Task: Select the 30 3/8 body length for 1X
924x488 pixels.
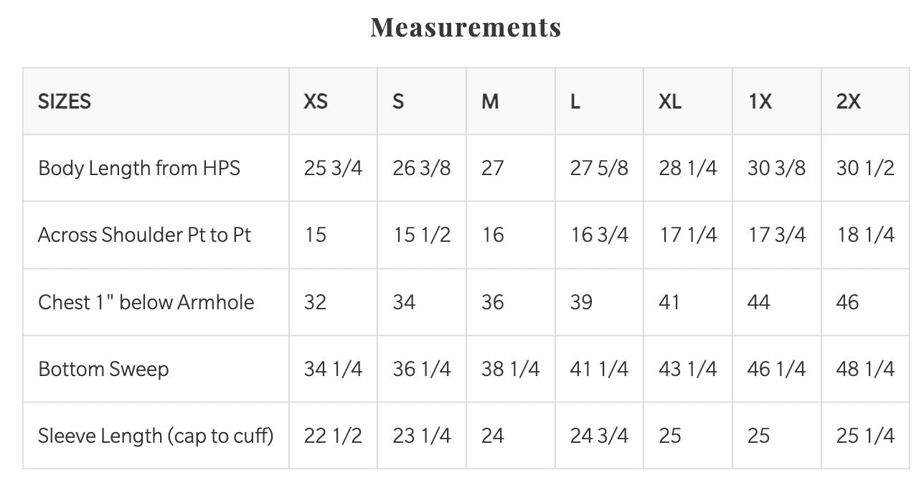Action: click(x=776, y=168)
